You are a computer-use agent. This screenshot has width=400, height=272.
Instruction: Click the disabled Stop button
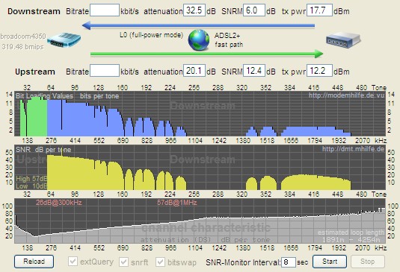pos(368,262)
